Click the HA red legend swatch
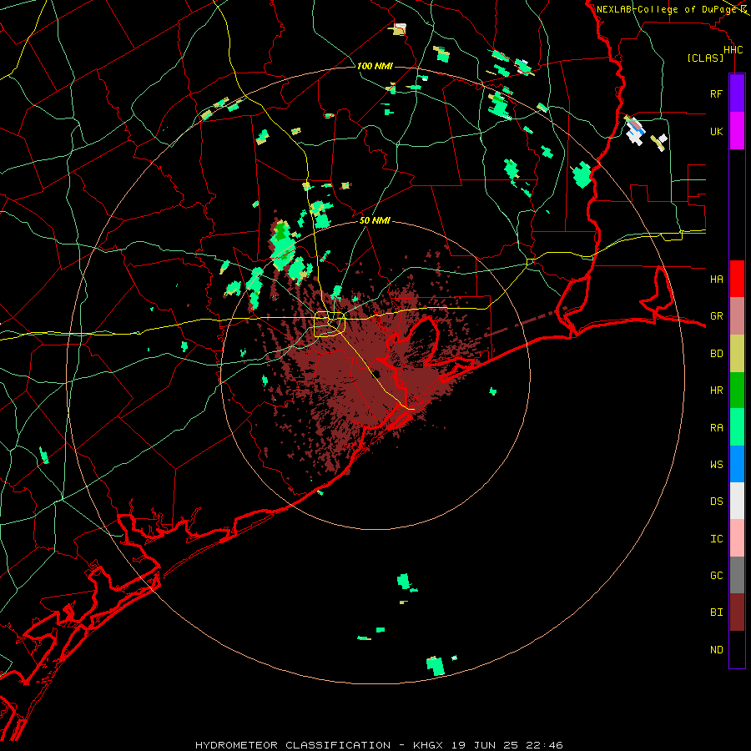The width and height of the screenshot is (751, 751). 737,279
